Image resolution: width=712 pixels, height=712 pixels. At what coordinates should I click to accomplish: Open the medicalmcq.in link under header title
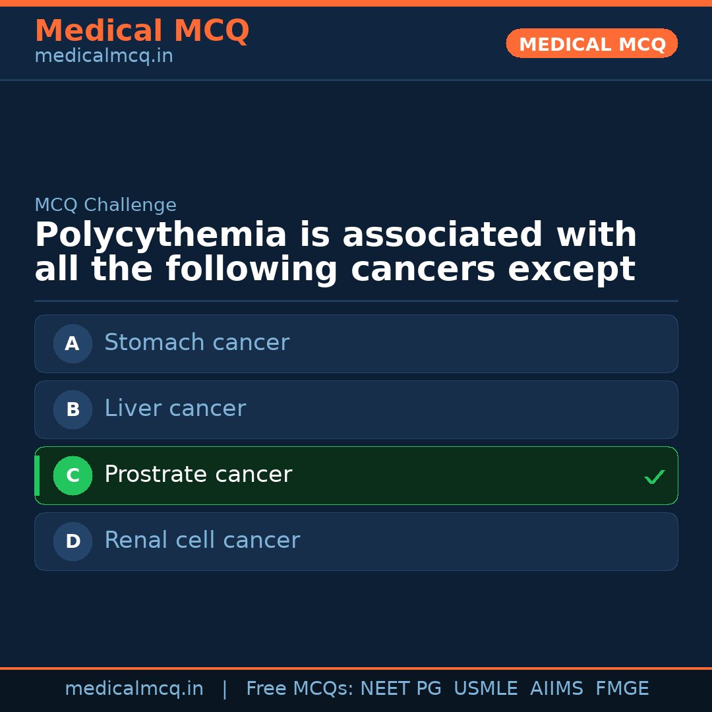(x=104, y=56)
